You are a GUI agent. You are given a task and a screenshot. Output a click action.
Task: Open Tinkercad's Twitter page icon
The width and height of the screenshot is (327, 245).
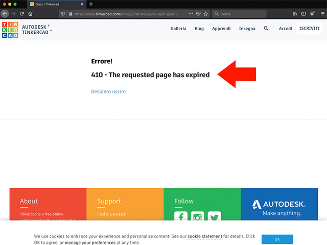(214, 218)
